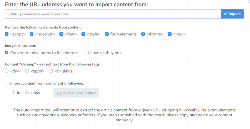Uncheck the <img> removal checkbox

(x=170, y=34)
